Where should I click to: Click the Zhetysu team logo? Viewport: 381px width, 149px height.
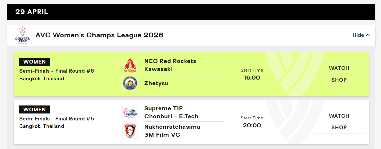[130, 83]
